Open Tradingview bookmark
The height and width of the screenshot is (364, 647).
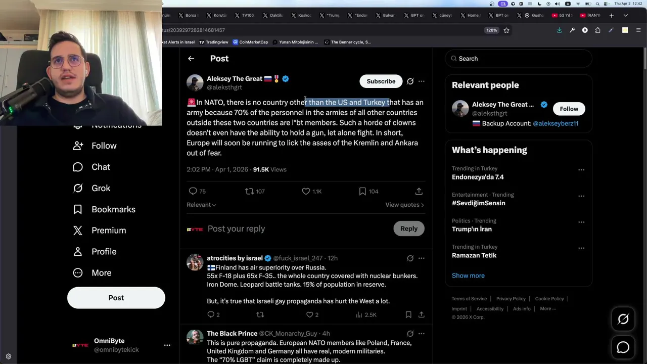(x=214, y=42)
